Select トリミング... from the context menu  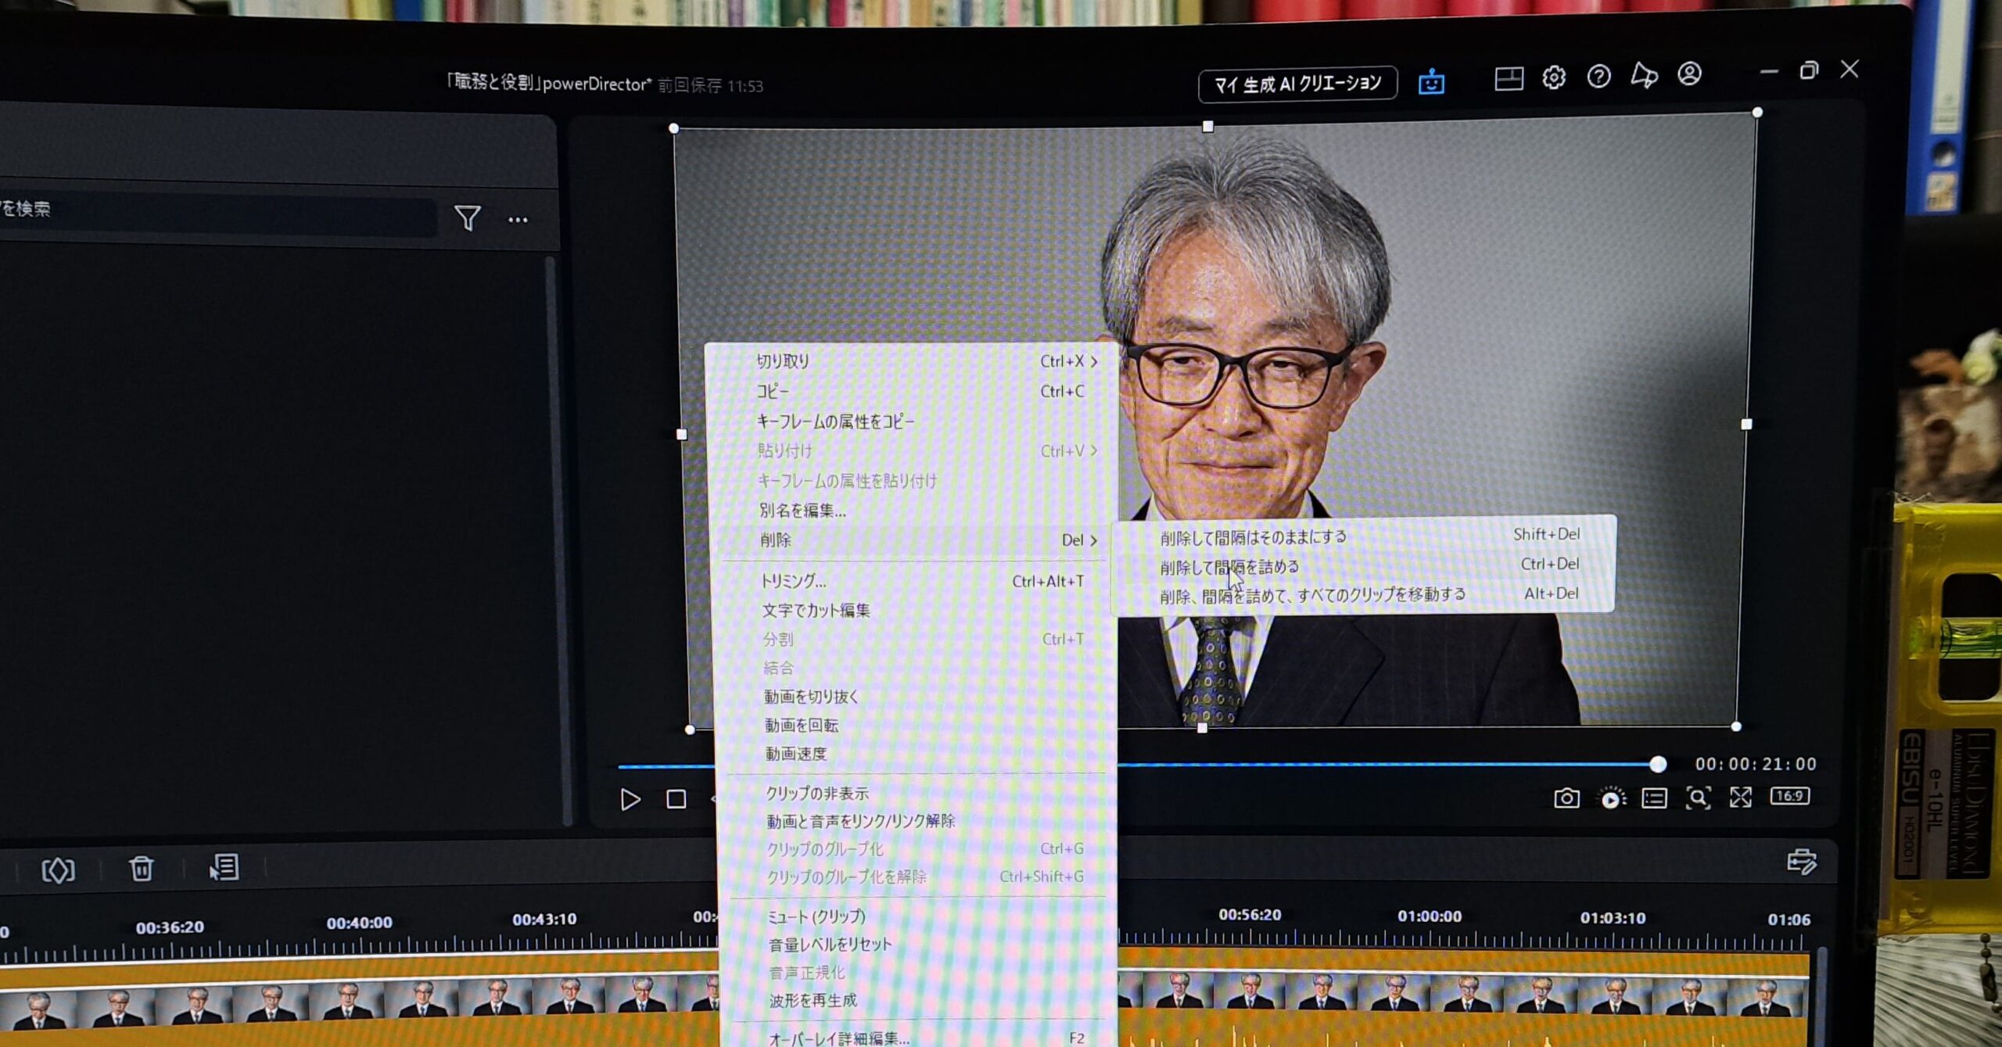(x=793, y=580)
